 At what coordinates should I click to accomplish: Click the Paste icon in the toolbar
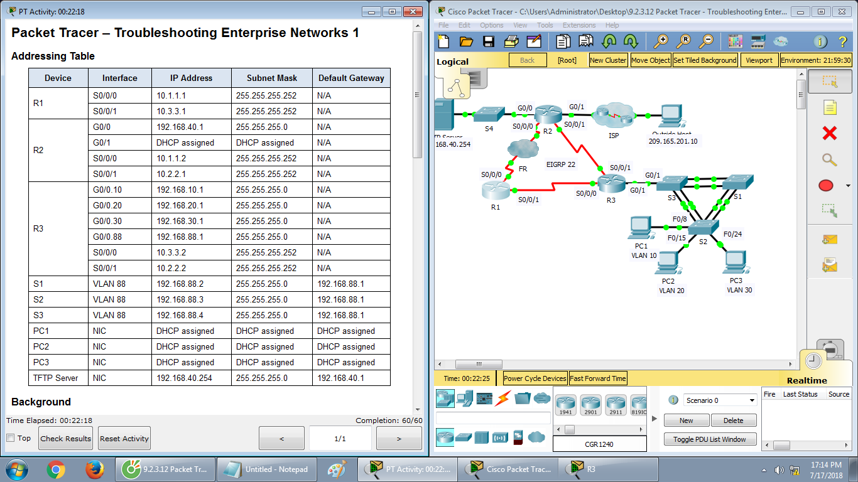586,41
